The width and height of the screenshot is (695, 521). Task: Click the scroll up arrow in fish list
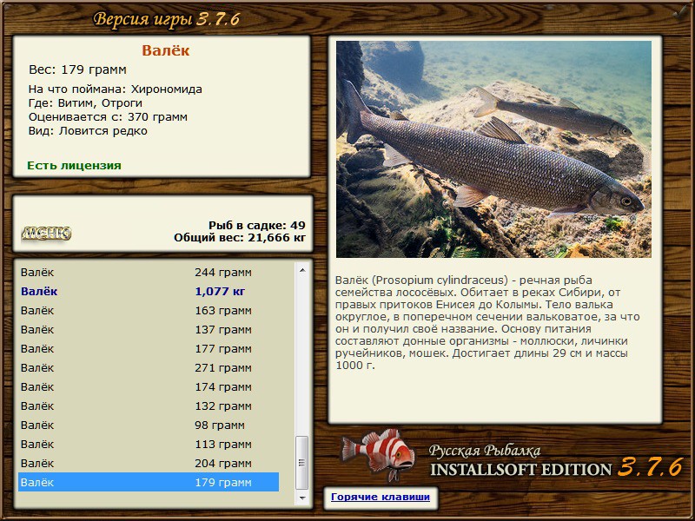tap(302, 270)
